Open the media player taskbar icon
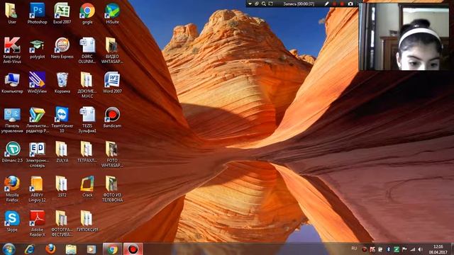The height and width of the screenshot is (255, 454). coord(92,249)
